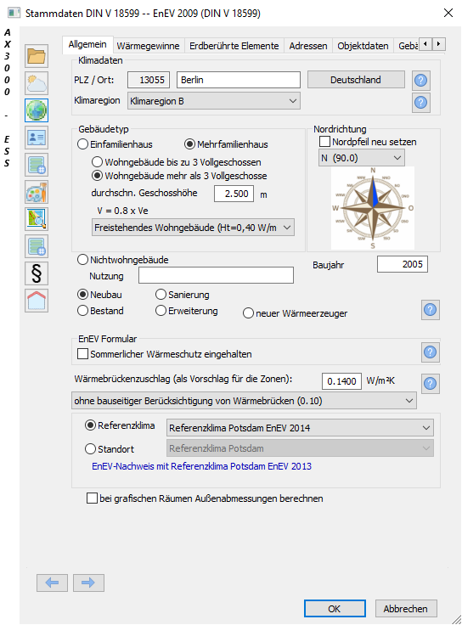This screenshot has height=625, width=462.
Task: Click the Baujahr field showing 2005
Action: click(x=403, y=264)
